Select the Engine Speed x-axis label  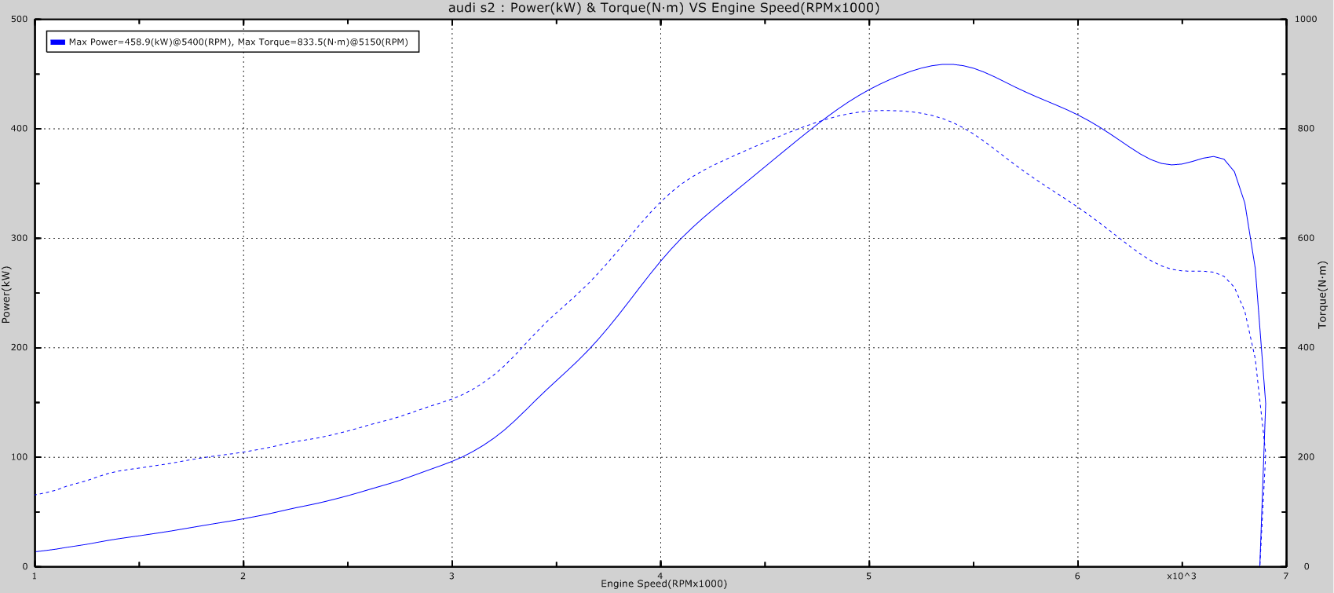(663, 584)
